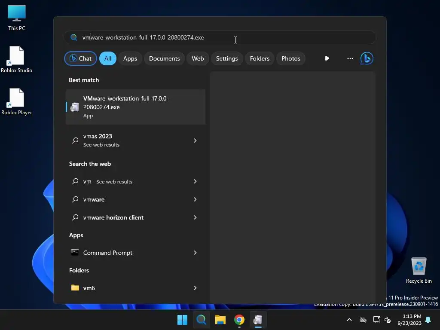This screenshot has height=330, width=440.
Task: Click the Command Prompt app icon
Action: pyautogui.click(x=75, y=253)
